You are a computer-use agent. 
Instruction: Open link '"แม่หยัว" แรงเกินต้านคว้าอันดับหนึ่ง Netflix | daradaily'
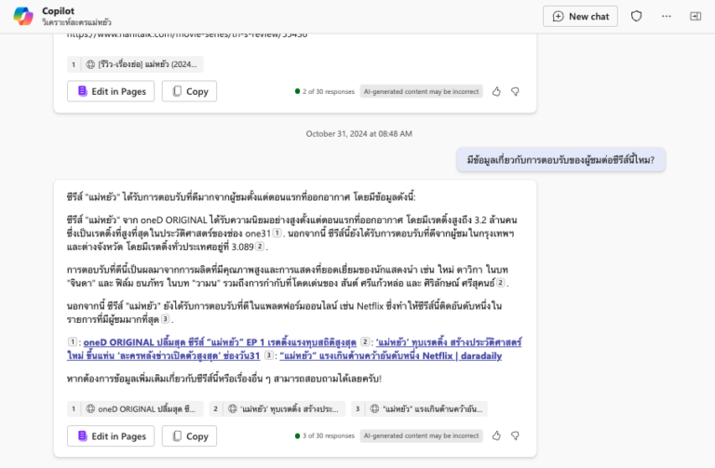click(x=391, y=356)
